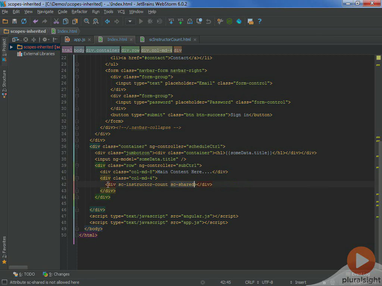
Task: Click the VCS Update project icon
Action: (x=171, y=21)
